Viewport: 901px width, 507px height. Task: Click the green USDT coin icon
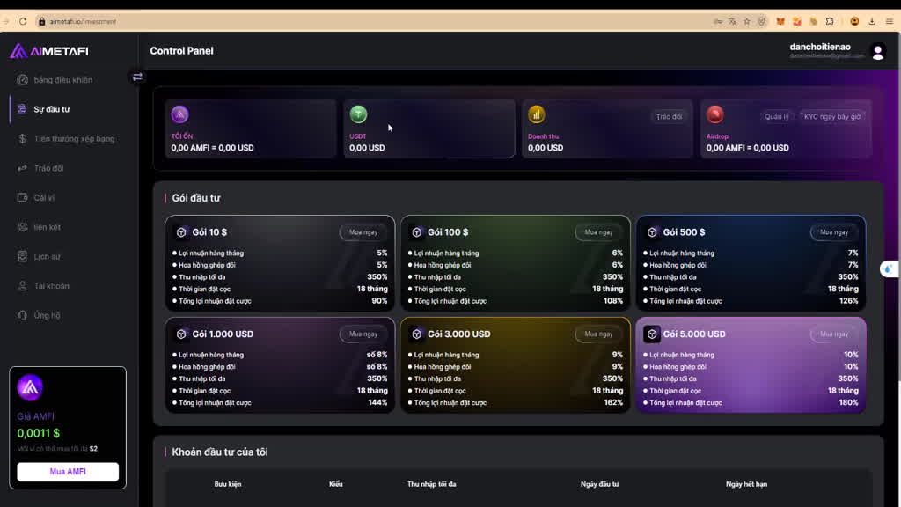(x=358, y=114)
